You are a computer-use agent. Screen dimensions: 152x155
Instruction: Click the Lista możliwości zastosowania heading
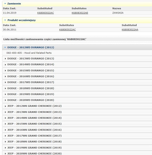pyautogui.click(x=45, y=39)
